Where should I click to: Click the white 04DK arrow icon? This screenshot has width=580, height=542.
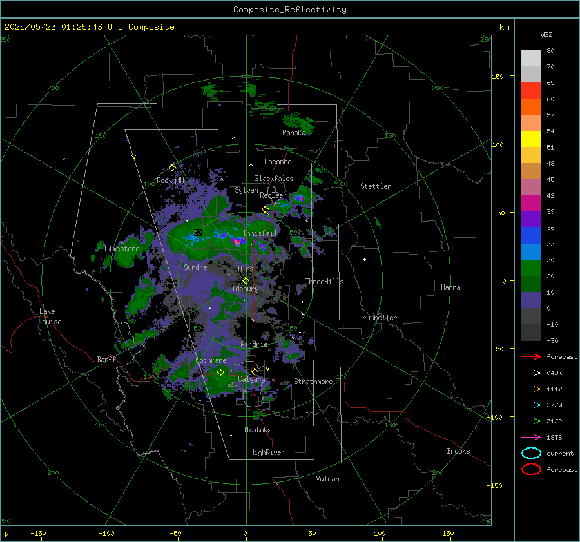[x=531, y=373]
